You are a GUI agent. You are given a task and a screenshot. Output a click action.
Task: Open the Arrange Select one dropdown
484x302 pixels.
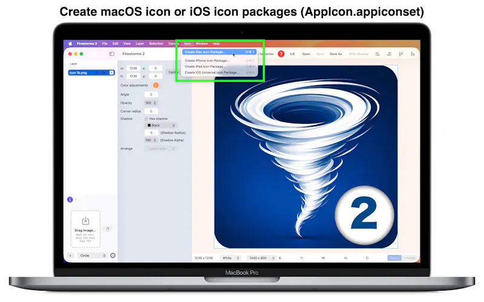pos(161,149)
